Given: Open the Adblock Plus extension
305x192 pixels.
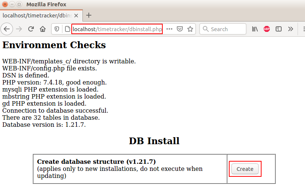Looking at the screenshot, I should [267, 29].
